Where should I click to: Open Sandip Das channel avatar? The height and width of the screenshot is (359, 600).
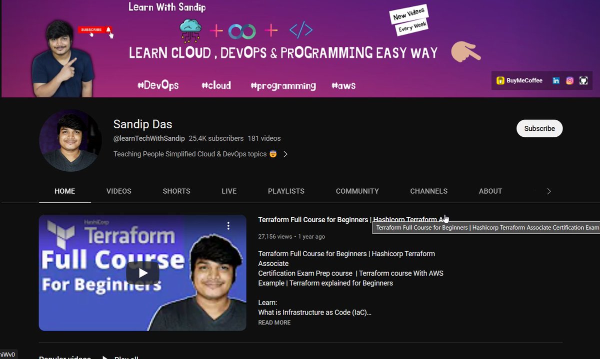pyautogui.click(x=70, y=140)
